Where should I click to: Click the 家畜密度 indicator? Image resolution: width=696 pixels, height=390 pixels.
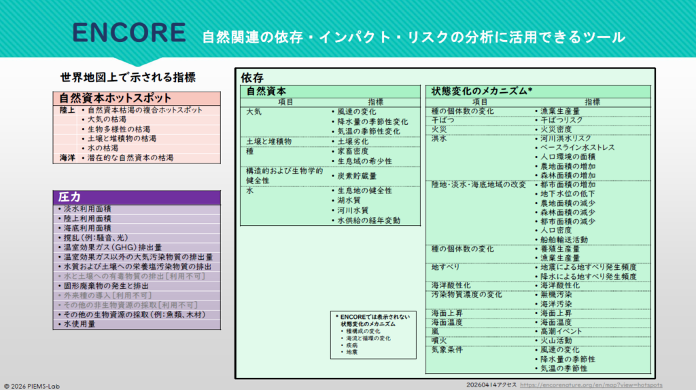pos(352,151)
